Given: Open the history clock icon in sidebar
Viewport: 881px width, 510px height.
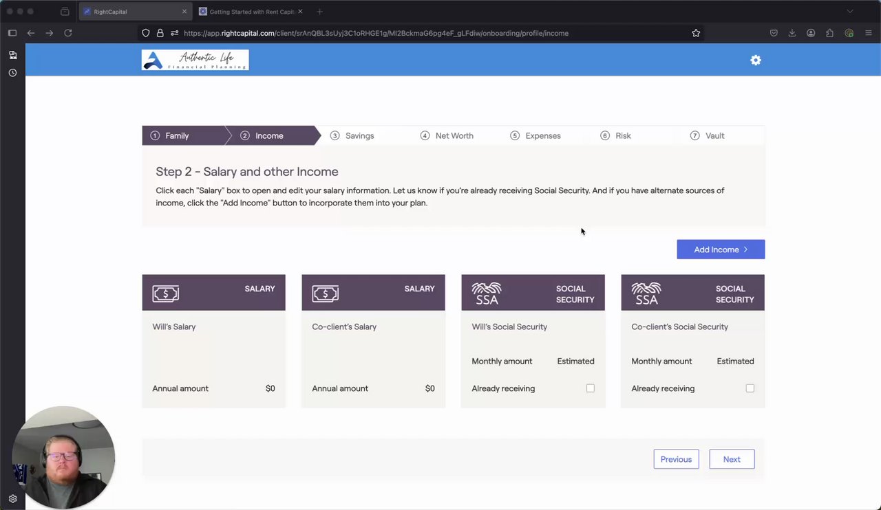Looking at the screenshot, I should coord(12,73).
